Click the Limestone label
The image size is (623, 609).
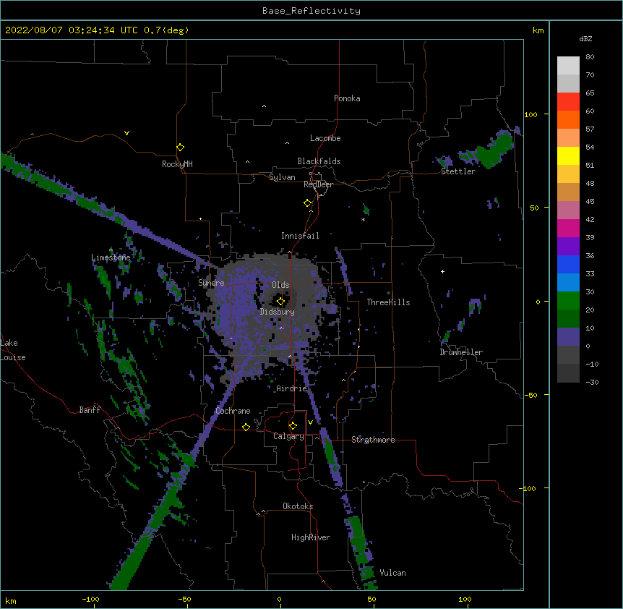point(111,257)
